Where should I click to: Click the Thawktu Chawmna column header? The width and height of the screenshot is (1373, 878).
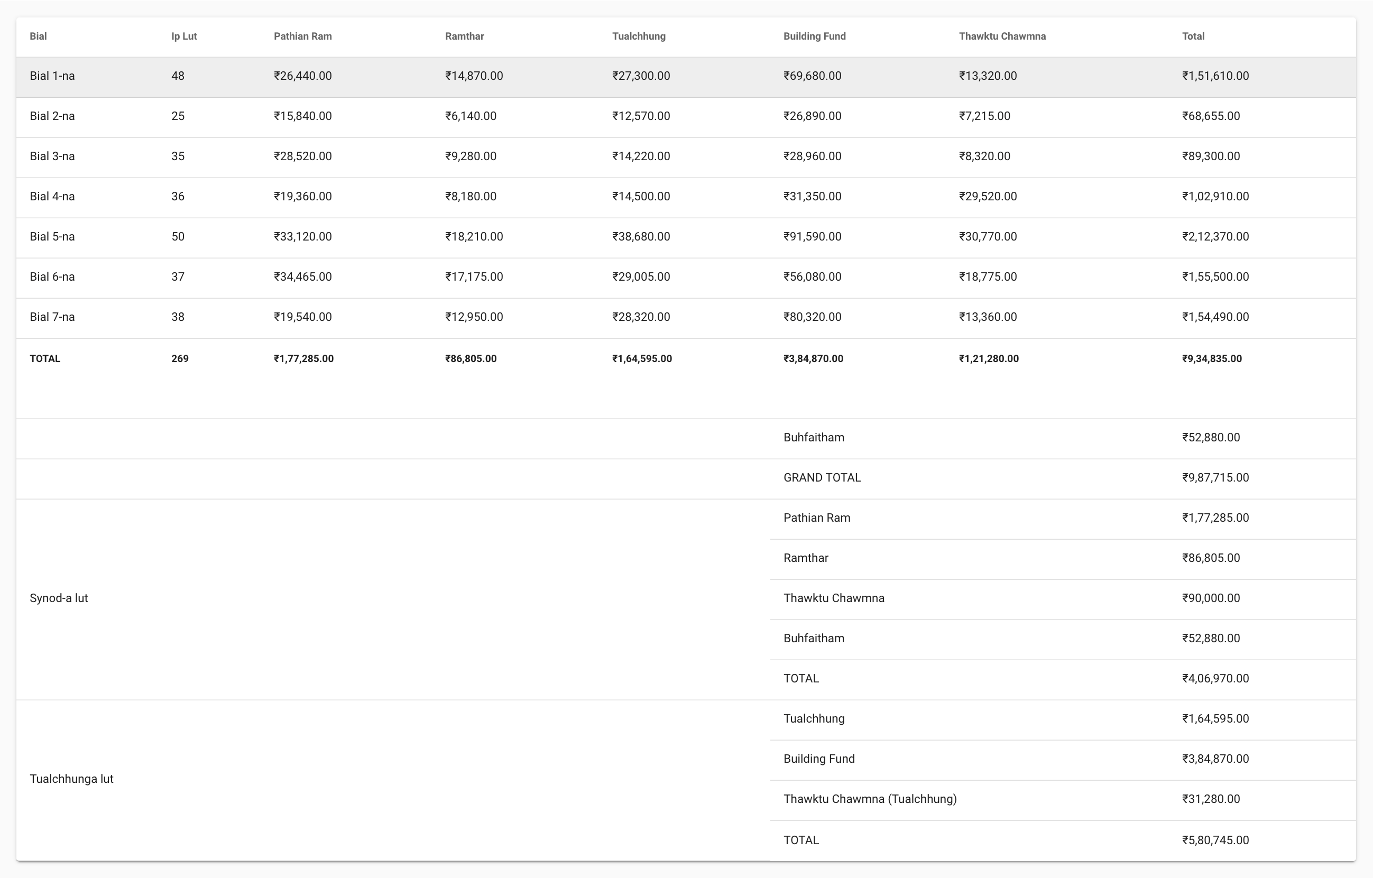[x=1002, y=36]
